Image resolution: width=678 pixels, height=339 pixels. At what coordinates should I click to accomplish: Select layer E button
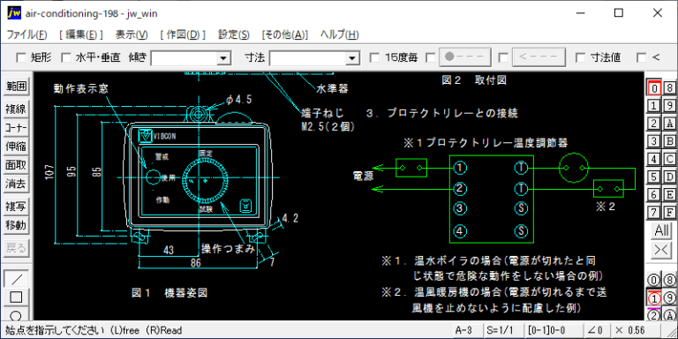pyautogui.click(x=670, y=194)
